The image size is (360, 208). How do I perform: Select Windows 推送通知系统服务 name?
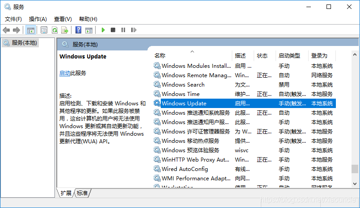[x=196, y=113]
